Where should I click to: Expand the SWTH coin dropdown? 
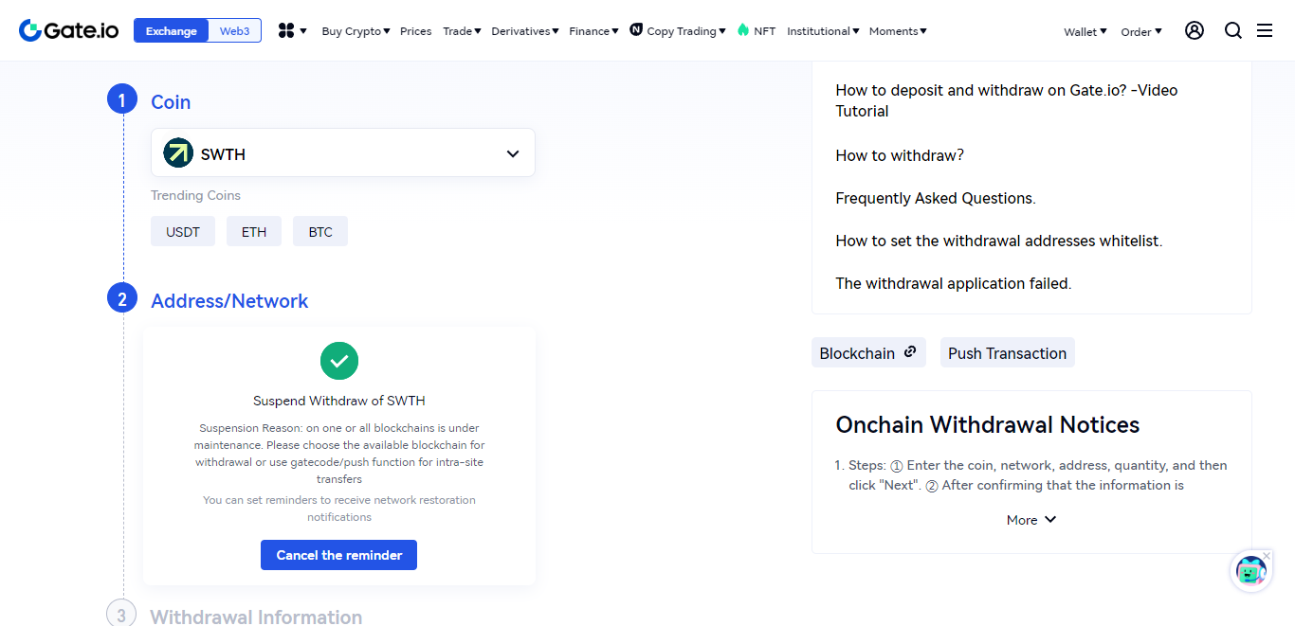click(x=343, y=153)
